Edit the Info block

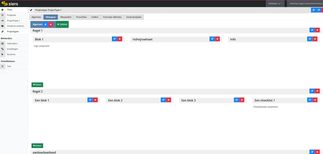click(310, 39)
